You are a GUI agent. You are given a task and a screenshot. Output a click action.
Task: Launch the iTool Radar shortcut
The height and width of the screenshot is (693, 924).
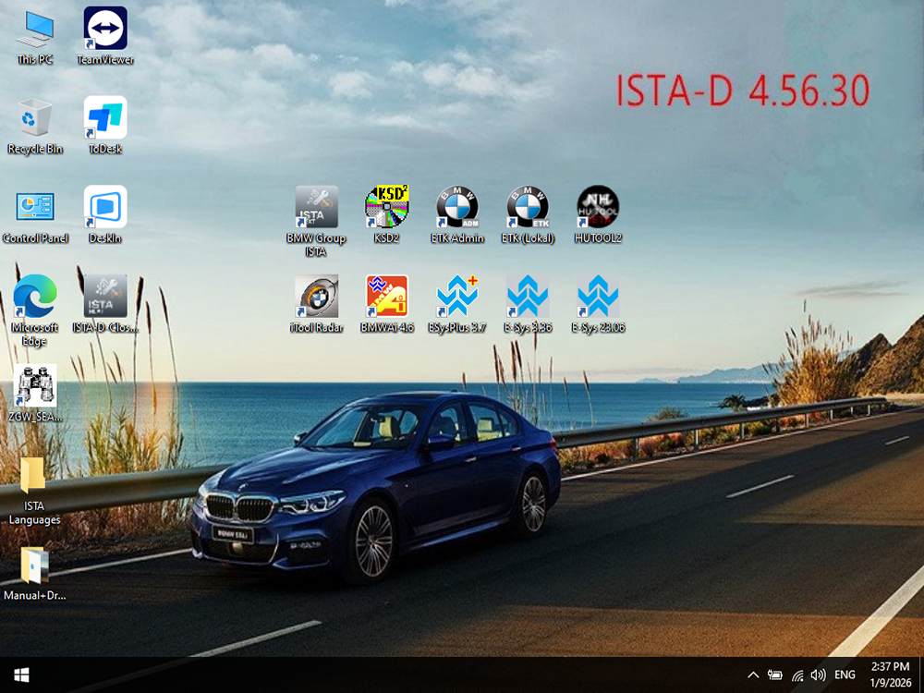(316, 297)
